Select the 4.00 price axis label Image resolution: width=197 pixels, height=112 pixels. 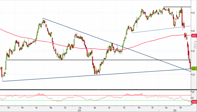coord(194,31)
